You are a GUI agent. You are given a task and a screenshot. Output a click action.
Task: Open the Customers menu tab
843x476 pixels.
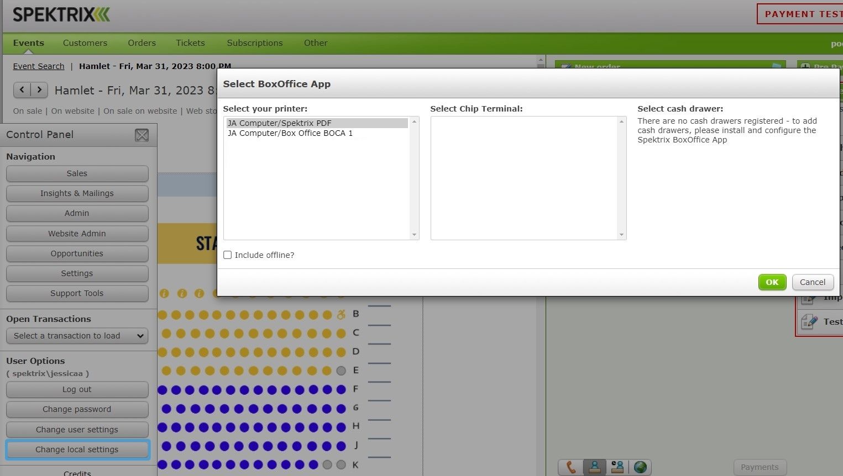(x=85, y=43)
